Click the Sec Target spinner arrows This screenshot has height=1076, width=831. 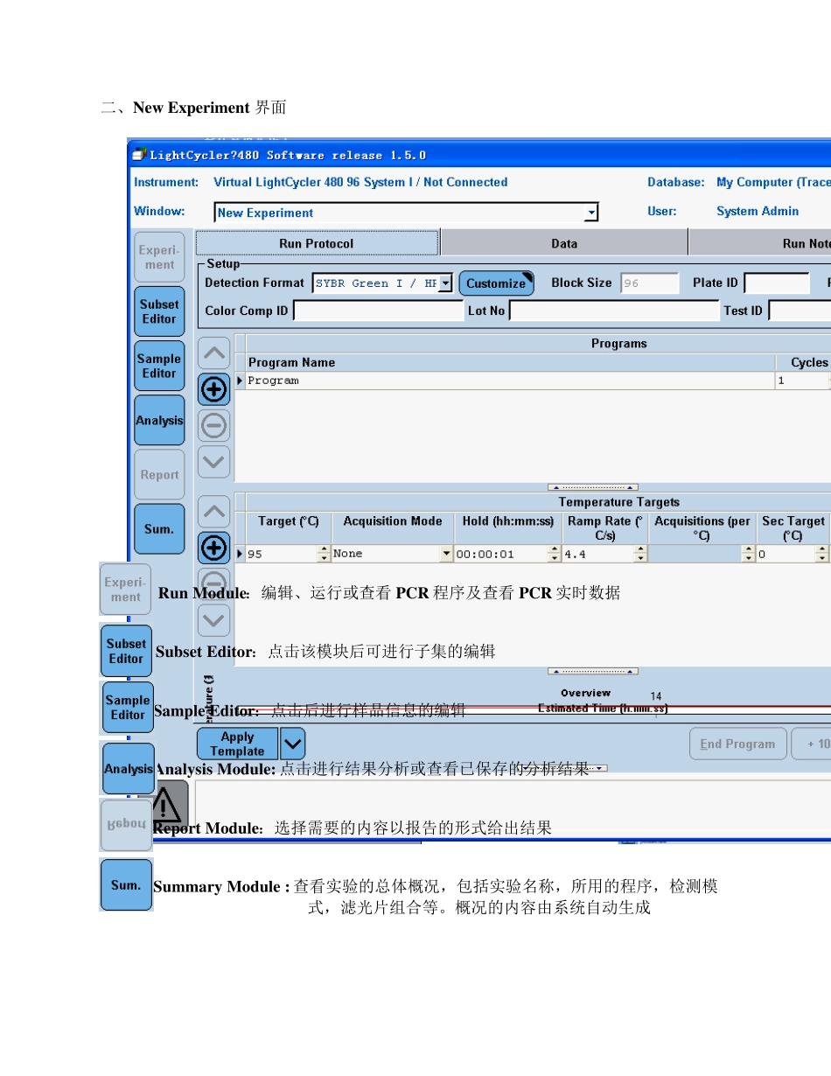coord(821,554)
